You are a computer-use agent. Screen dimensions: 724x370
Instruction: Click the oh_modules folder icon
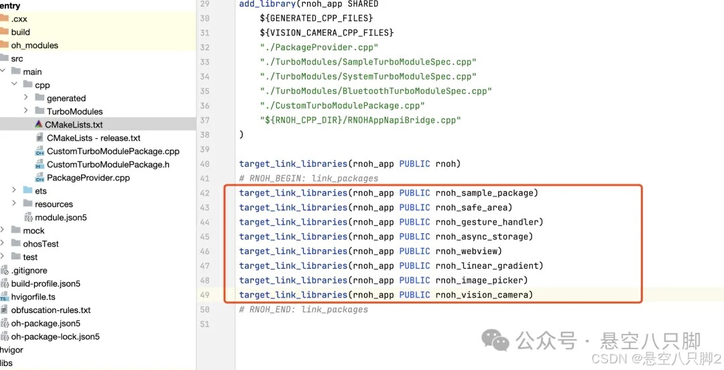click(x=4, y=45)
